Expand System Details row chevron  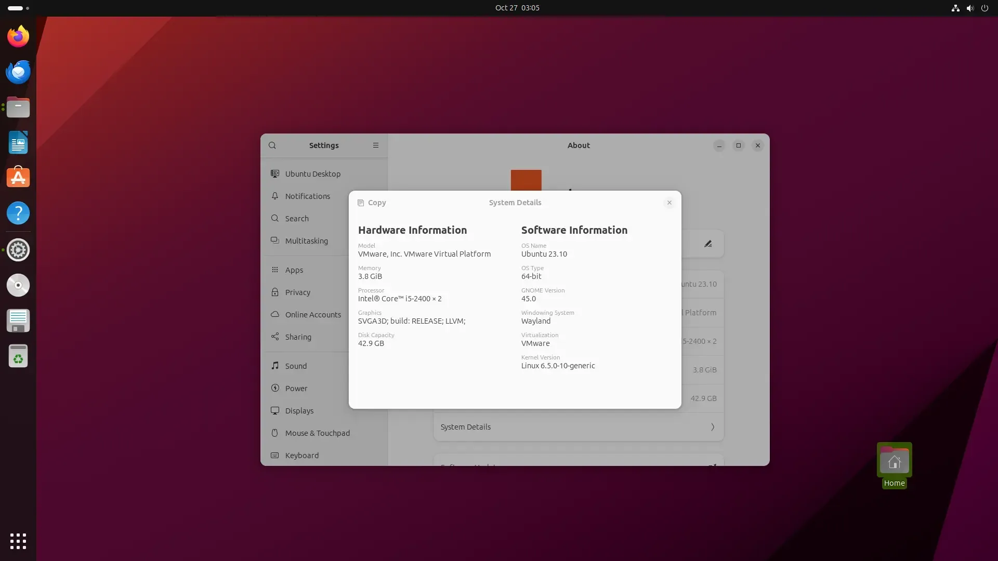[713, 427]
